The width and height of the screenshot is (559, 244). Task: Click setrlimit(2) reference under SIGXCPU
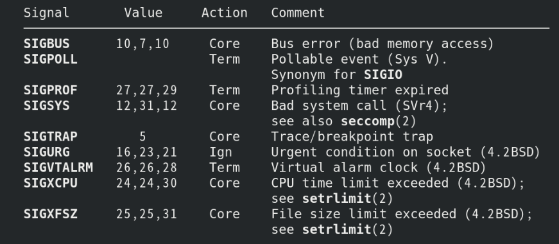click(x=347, y=198)
